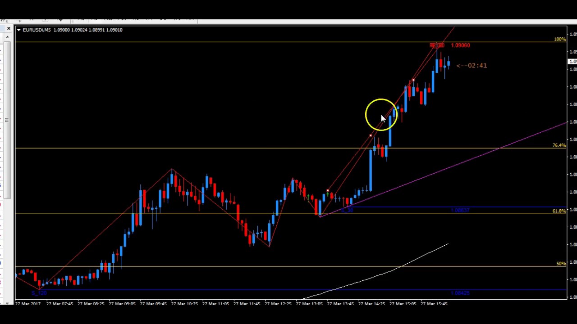This screenshot has width=577, height=324.
Task: Click the 27 Mar 10:25 time label
Action: pos(184,304)
